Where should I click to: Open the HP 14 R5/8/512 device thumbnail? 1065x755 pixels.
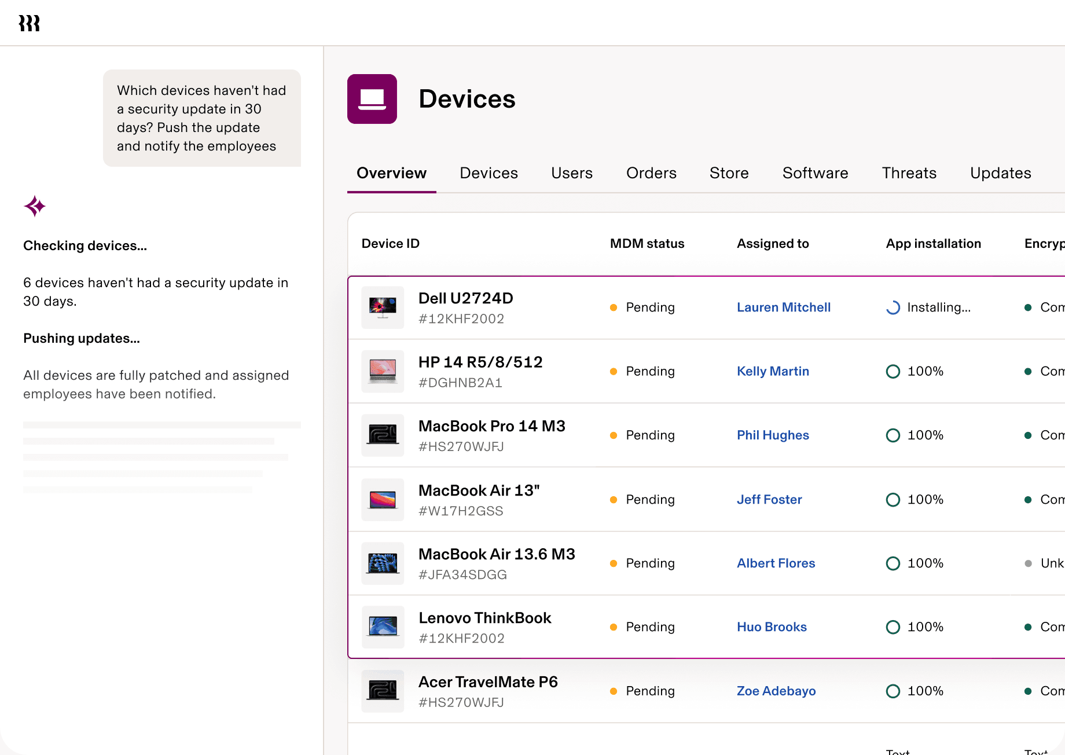coord(383,371)
